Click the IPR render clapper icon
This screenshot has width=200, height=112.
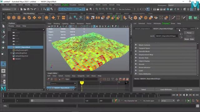(161, 9)
